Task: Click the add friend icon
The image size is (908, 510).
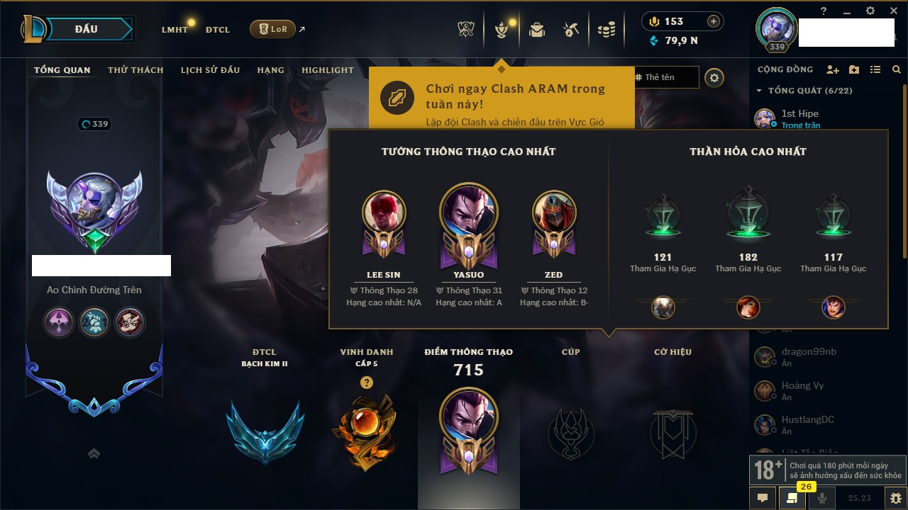Action: click(833, 69)
